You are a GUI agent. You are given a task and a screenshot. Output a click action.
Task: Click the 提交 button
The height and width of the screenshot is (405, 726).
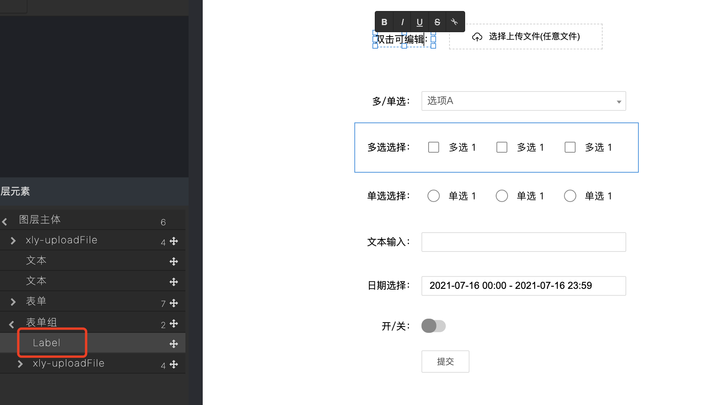coord(445,361)
